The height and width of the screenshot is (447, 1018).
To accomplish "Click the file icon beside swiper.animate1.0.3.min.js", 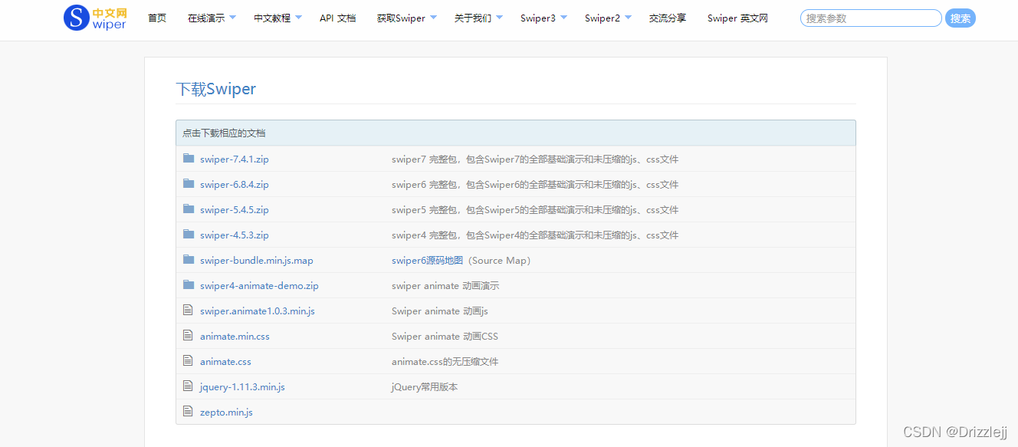I will pyautogui.click(x=188, y=311).
